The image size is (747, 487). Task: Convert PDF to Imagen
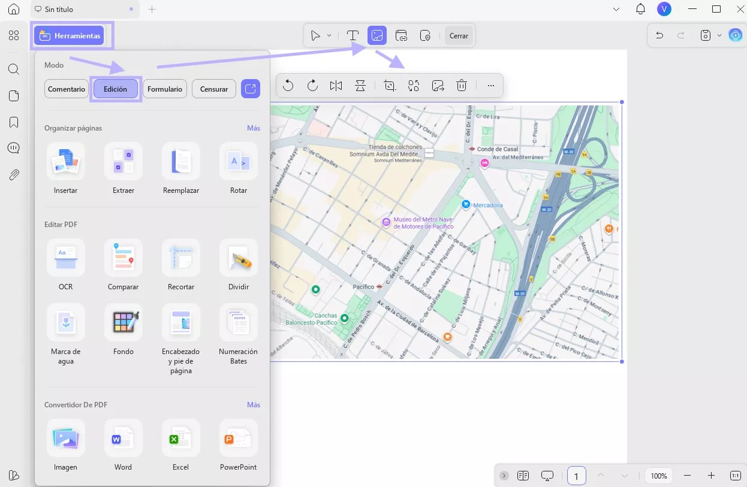pyautogui.click(x=65, y=446)
